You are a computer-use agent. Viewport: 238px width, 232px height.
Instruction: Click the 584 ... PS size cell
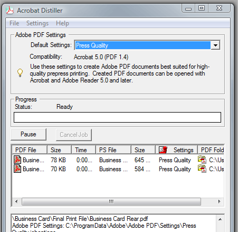pyautogui.click(x=142, y=169)
